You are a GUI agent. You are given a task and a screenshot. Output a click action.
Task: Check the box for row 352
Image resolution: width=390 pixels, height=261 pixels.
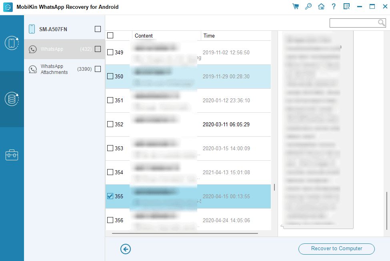click(110, 124)
